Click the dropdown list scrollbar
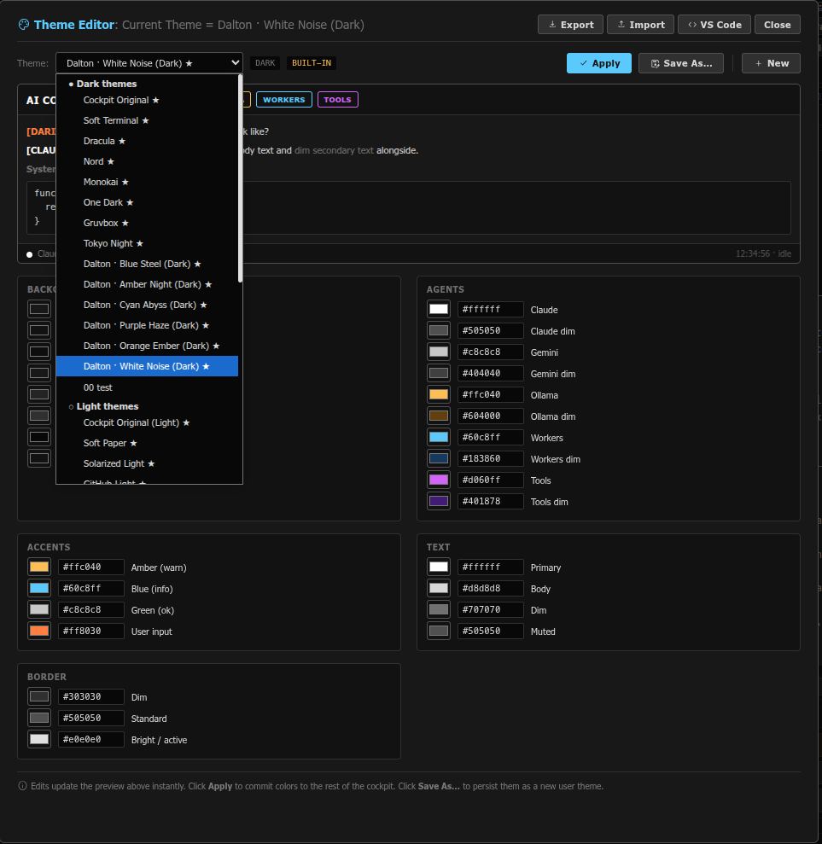Screen dimensions: 822x844 coord(240,178)
